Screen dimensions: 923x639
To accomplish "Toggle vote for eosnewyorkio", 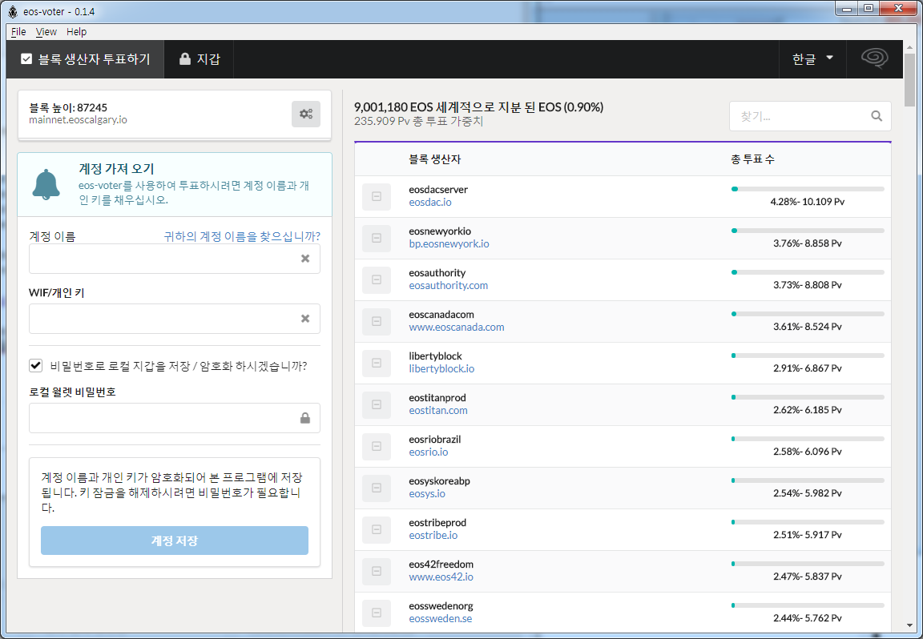I will [376, 239].
